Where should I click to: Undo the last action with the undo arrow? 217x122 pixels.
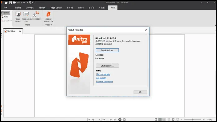click(x=18, y=2)
